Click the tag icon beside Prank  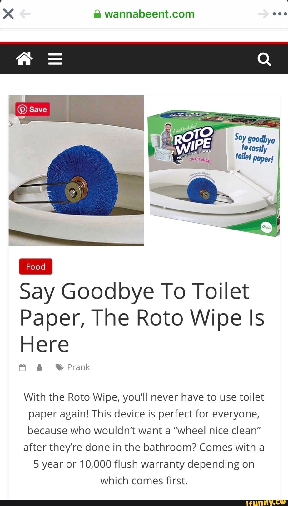point(59,367)
